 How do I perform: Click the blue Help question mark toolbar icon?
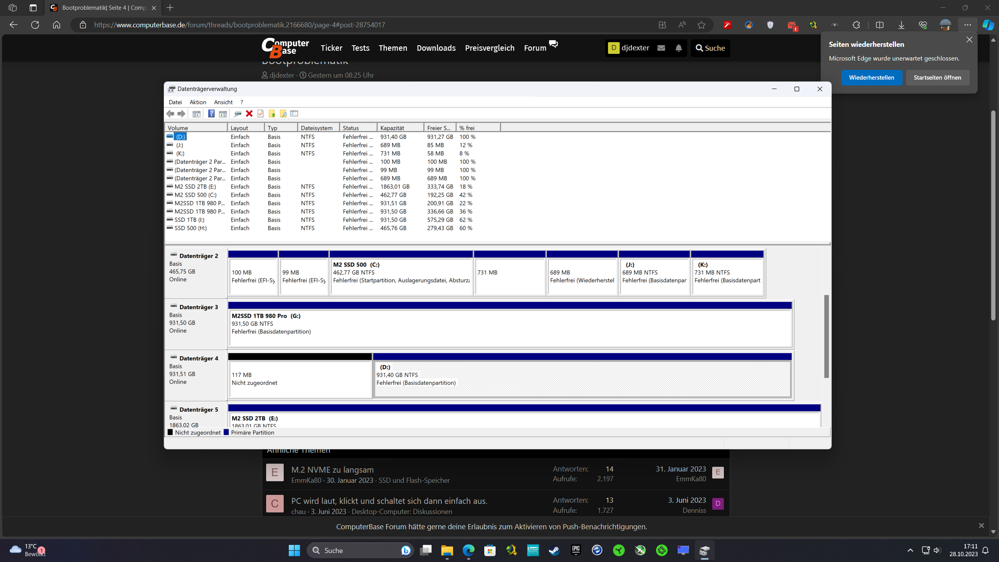coord(211,114)
